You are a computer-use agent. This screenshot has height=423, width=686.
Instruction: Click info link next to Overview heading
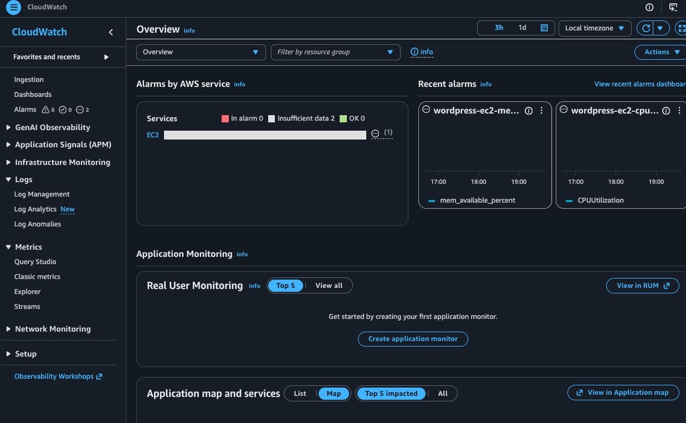click(x=189, y=30)
